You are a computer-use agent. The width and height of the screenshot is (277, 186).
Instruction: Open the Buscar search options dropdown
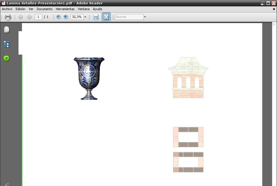[145, 17]
